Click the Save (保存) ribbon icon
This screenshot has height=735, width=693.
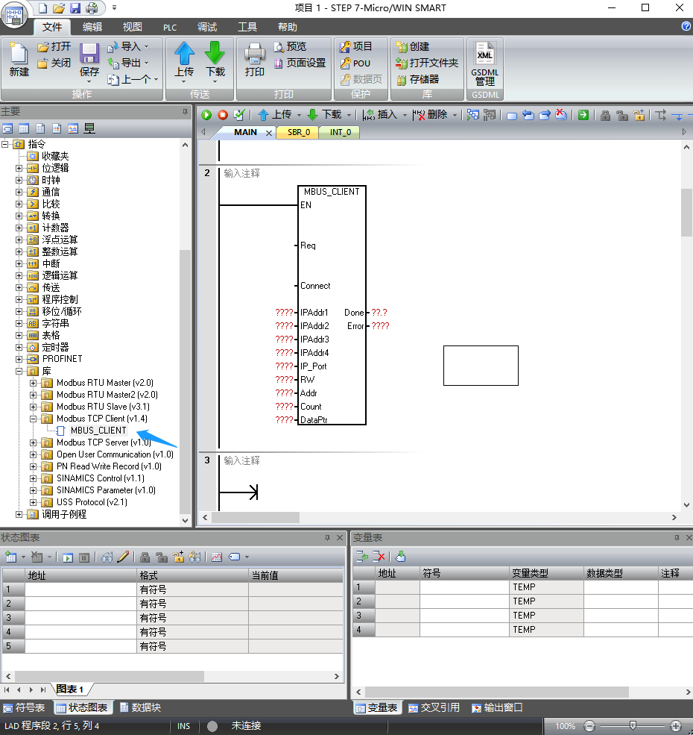click(89, 60)
